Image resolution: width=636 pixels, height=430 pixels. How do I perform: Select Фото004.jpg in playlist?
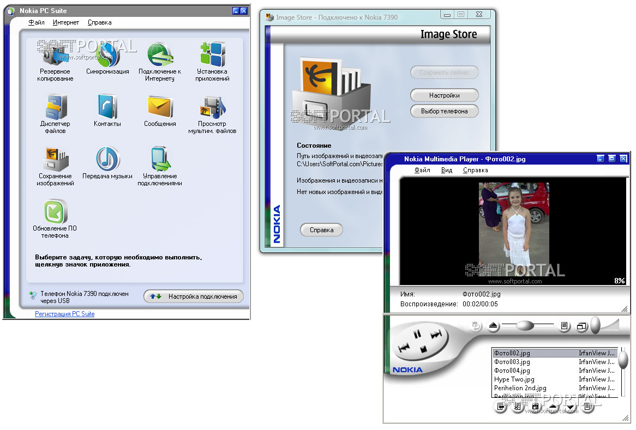555,371
